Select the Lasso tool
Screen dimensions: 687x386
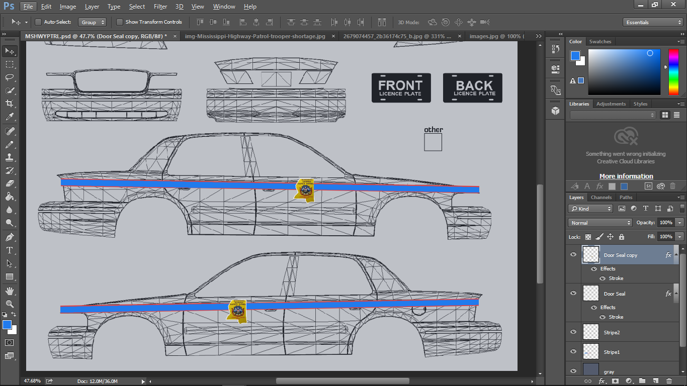[9, 77]
